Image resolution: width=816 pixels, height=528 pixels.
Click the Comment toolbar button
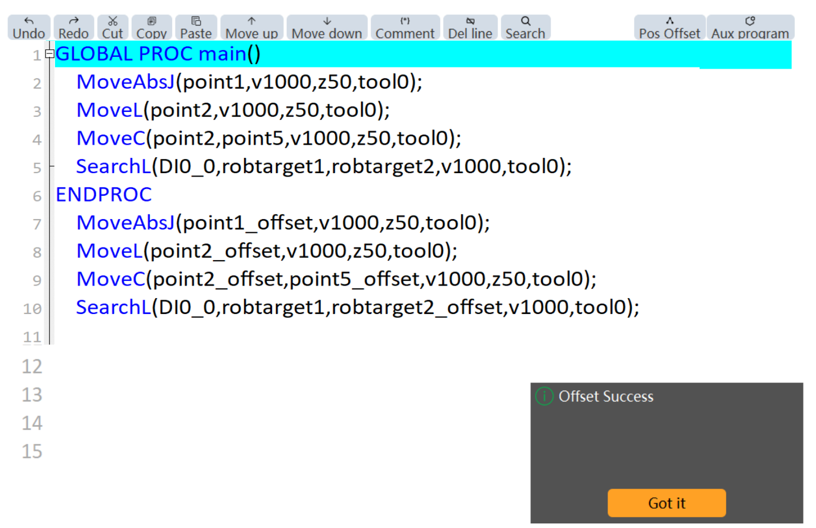tap(405, 27)
